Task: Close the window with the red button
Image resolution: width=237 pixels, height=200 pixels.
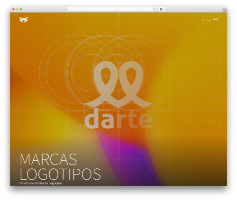Action: (14, 9)
